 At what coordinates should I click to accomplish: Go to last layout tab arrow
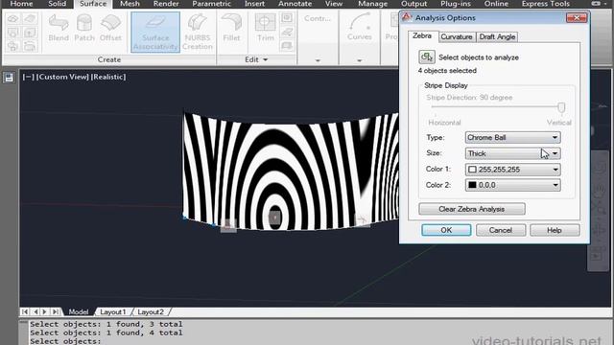56,311
